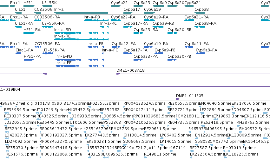Select protein Cyp6a20-PB

(179, 56)
